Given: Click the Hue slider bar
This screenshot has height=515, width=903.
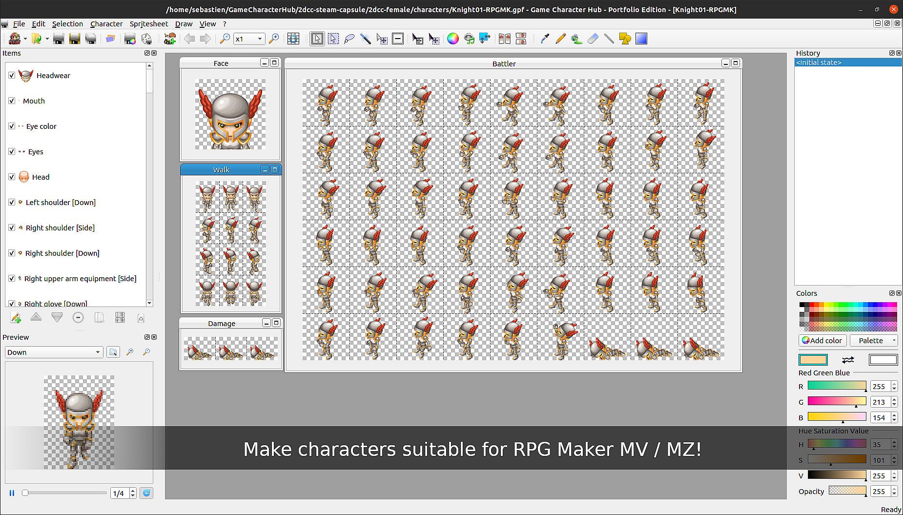Looking at the screenshot, I should click(837, 444).
